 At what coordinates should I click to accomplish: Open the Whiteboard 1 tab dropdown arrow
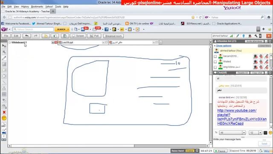point(53,42)
